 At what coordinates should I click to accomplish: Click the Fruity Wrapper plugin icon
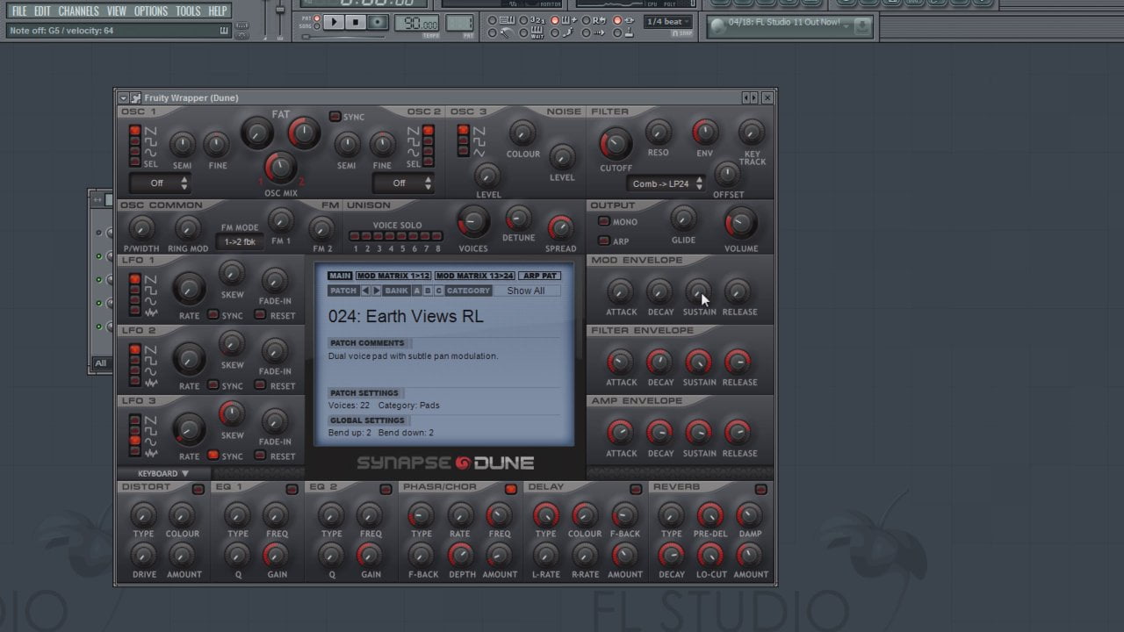133,97
